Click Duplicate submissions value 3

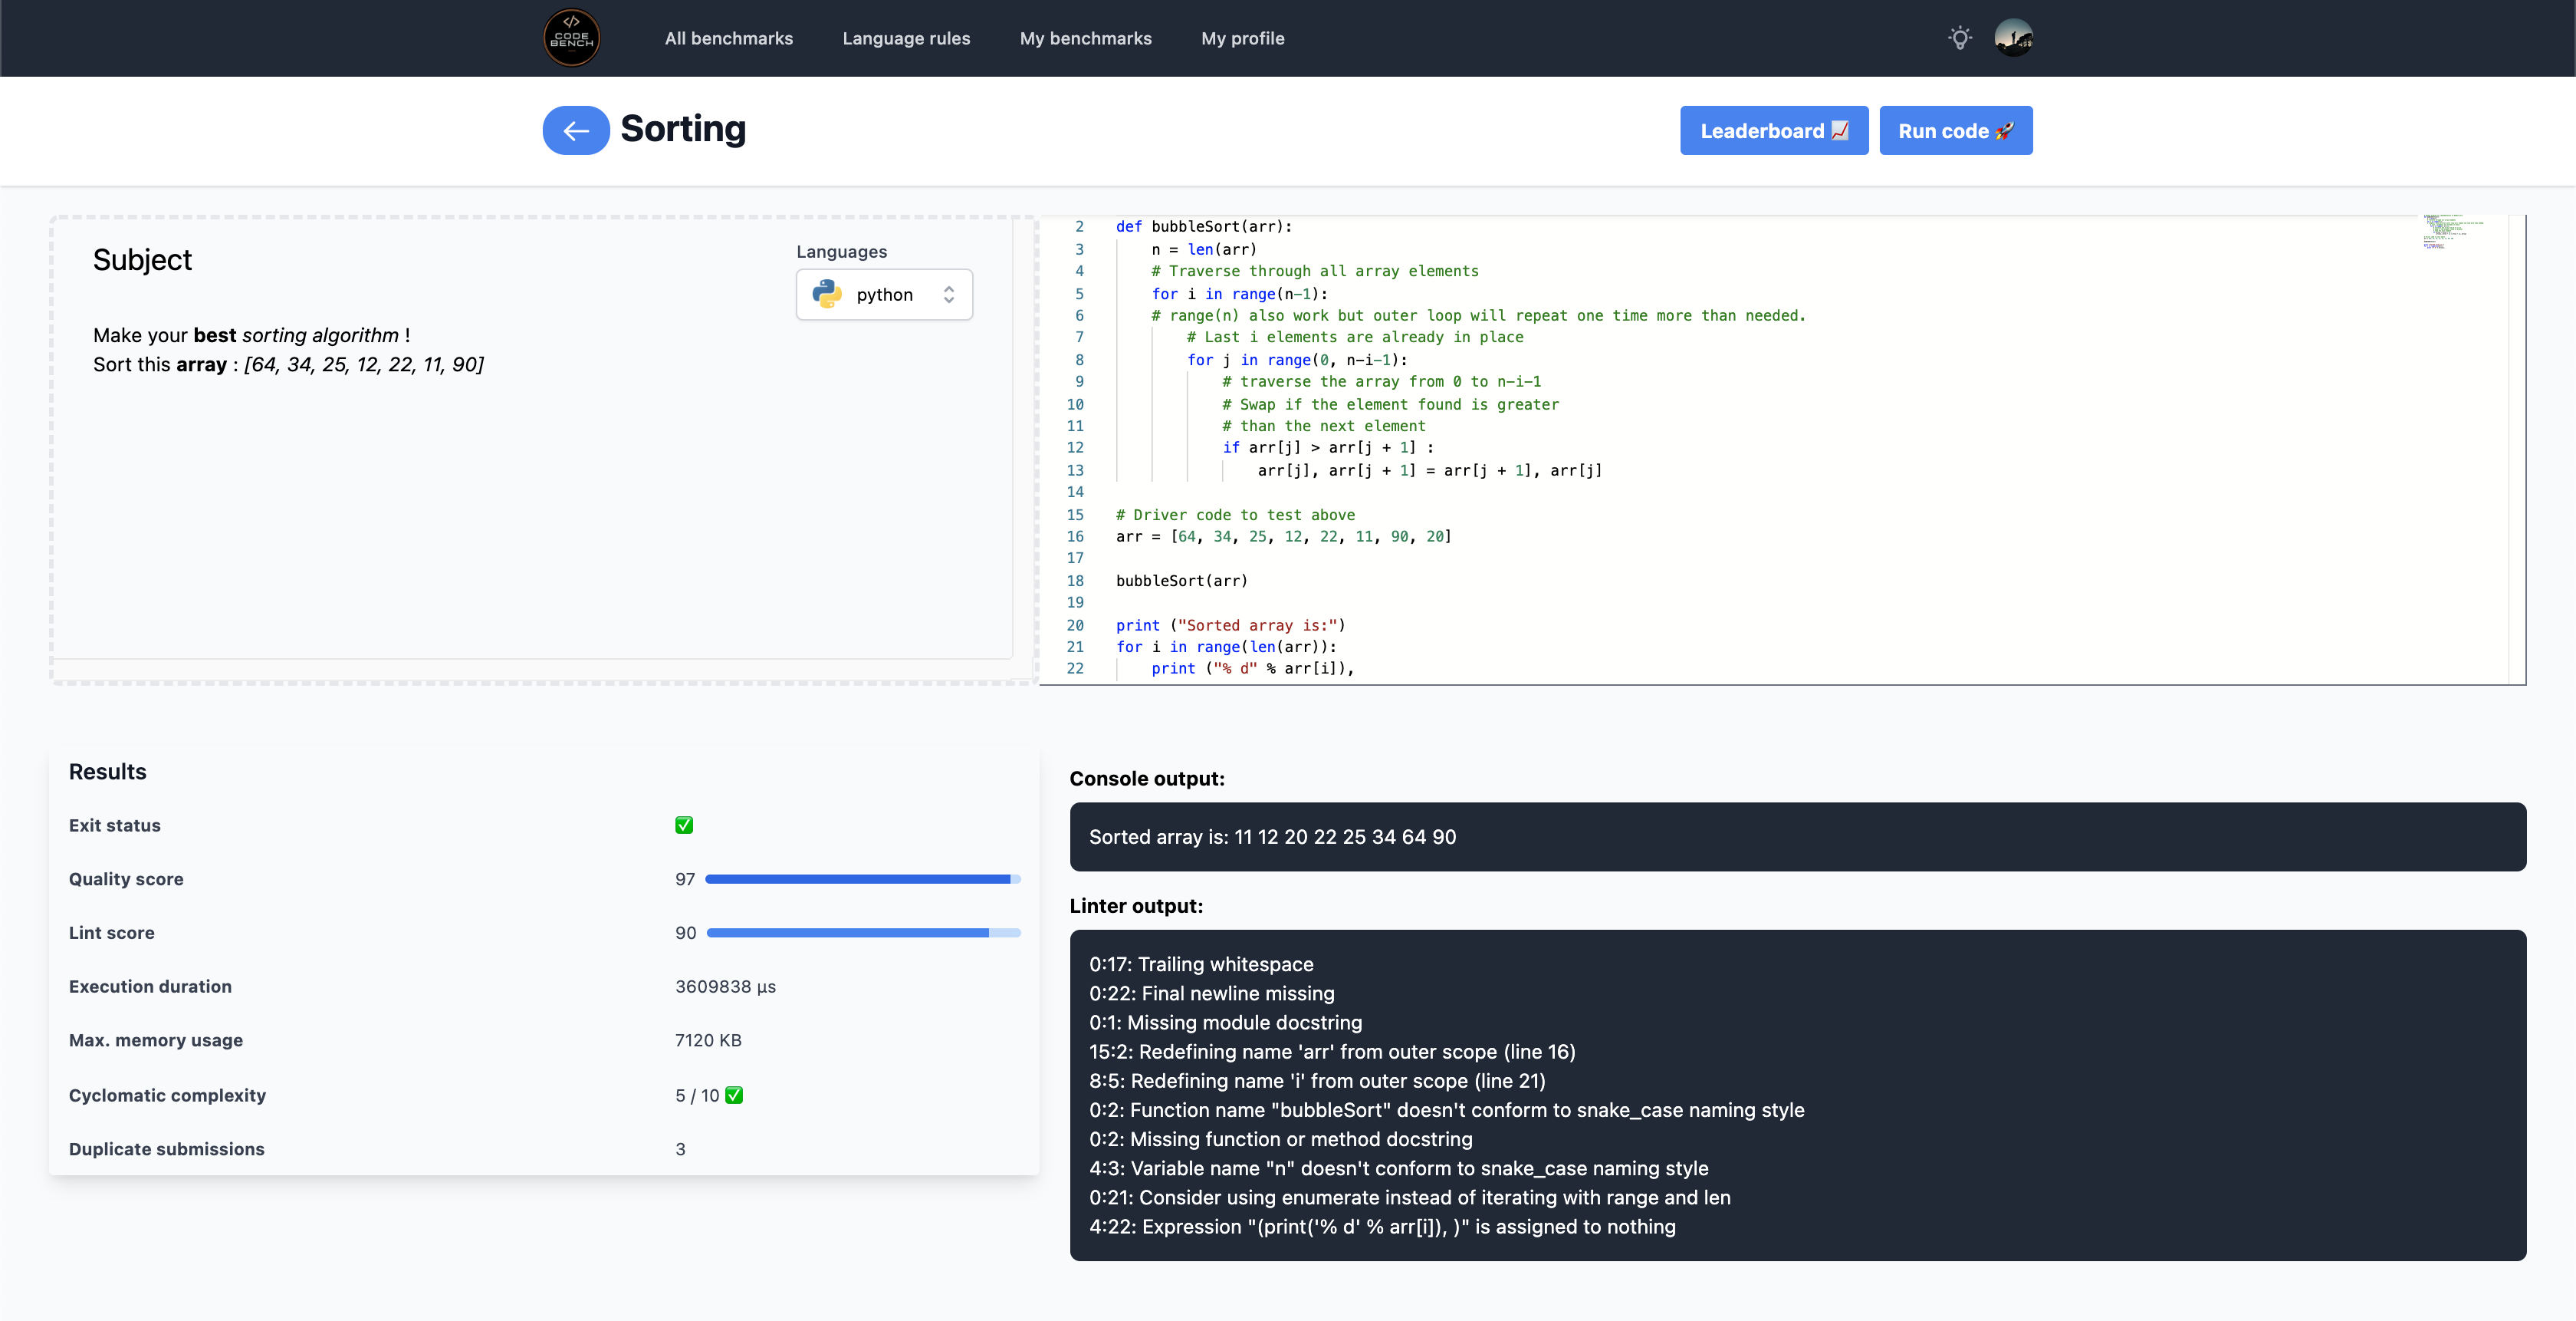coord(680,1149)
